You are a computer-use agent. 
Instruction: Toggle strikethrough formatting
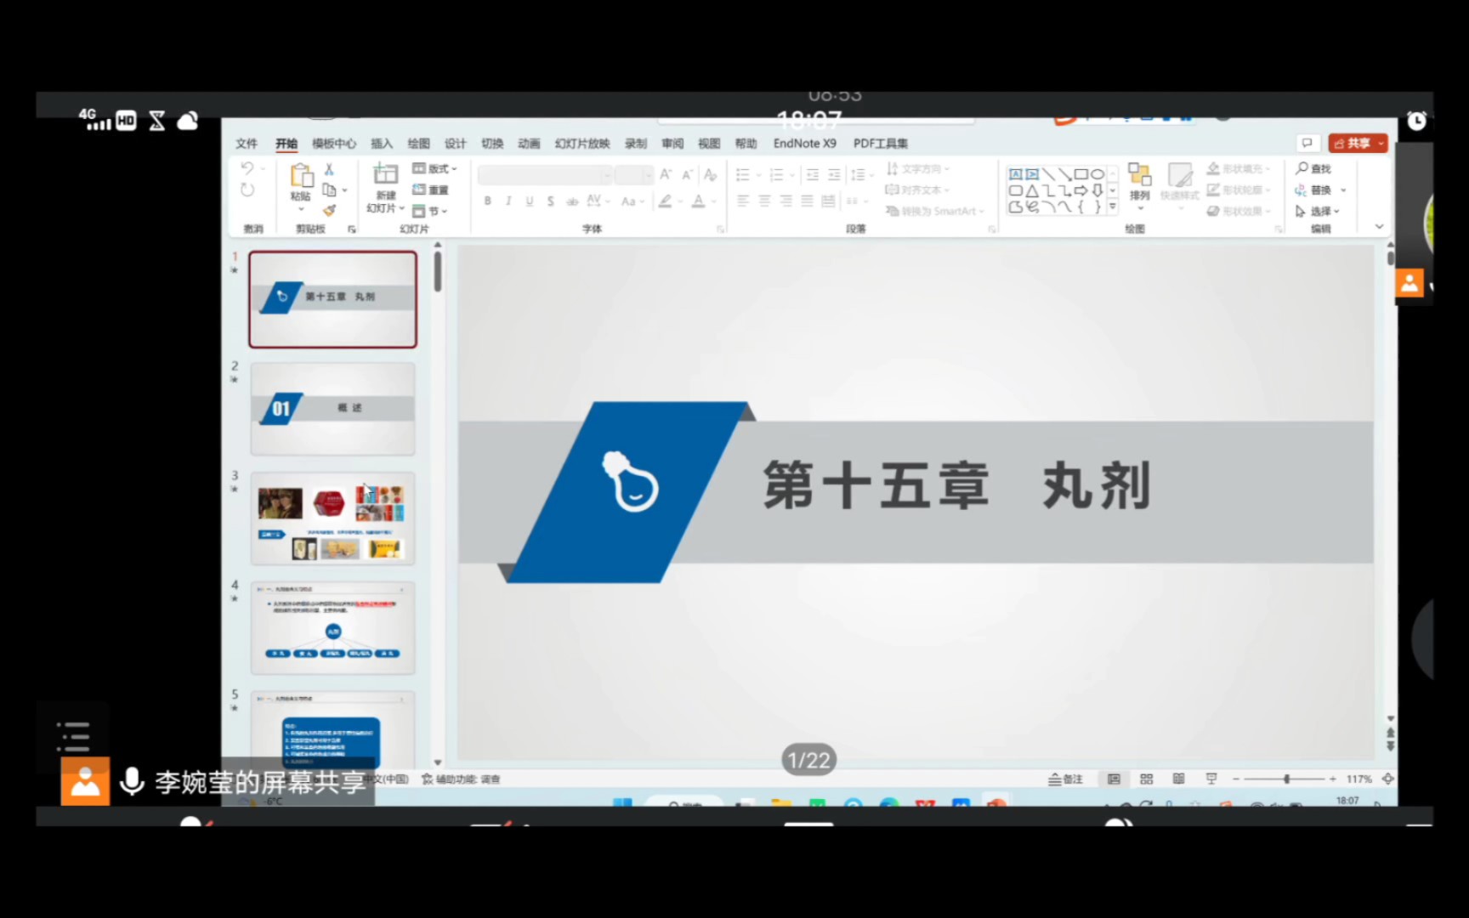click(x=572, y=201)
